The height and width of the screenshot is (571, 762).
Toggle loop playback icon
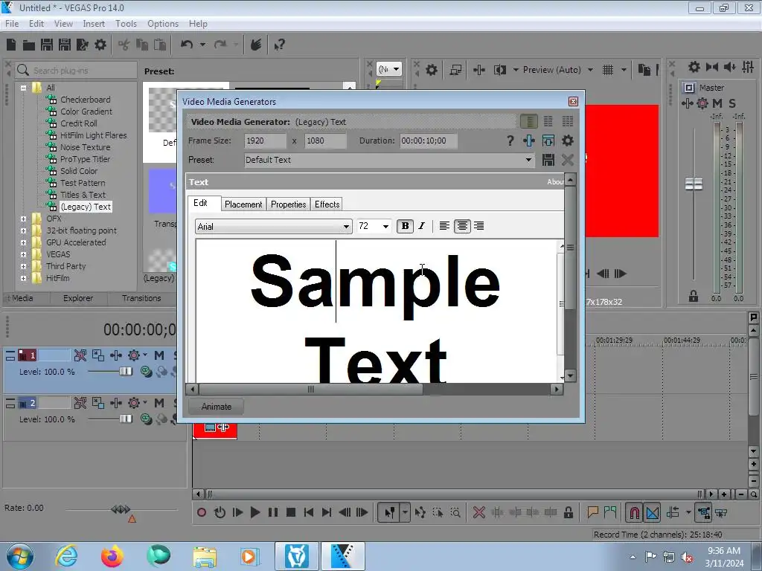coord(220,512)
